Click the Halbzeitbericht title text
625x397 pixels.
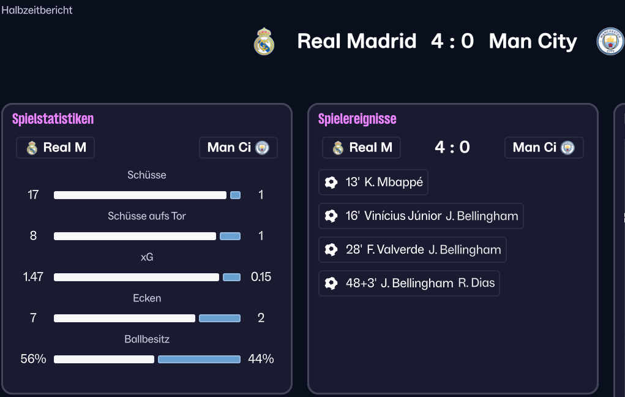coord(37,10)
